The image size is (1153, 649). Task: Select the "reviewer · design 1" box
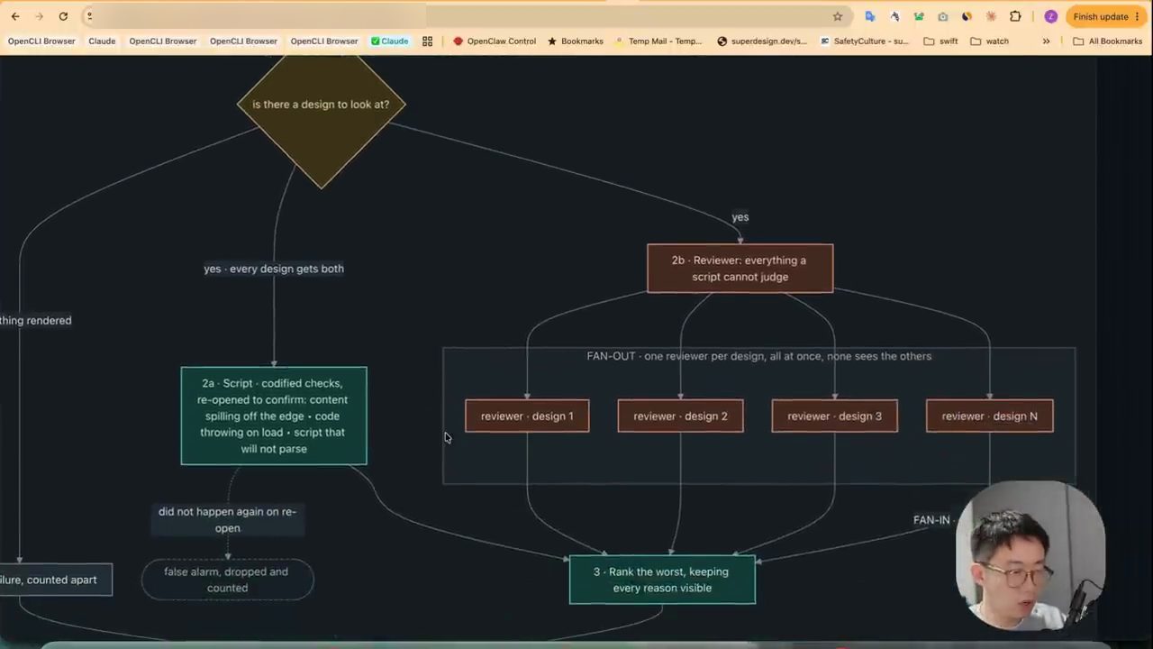point(527,416)
